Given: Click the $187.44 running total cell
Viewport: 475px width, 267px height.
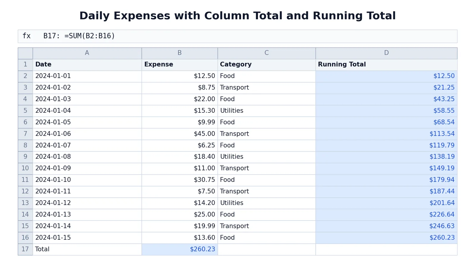Looking at the screenshot, I should click(386, 192).
